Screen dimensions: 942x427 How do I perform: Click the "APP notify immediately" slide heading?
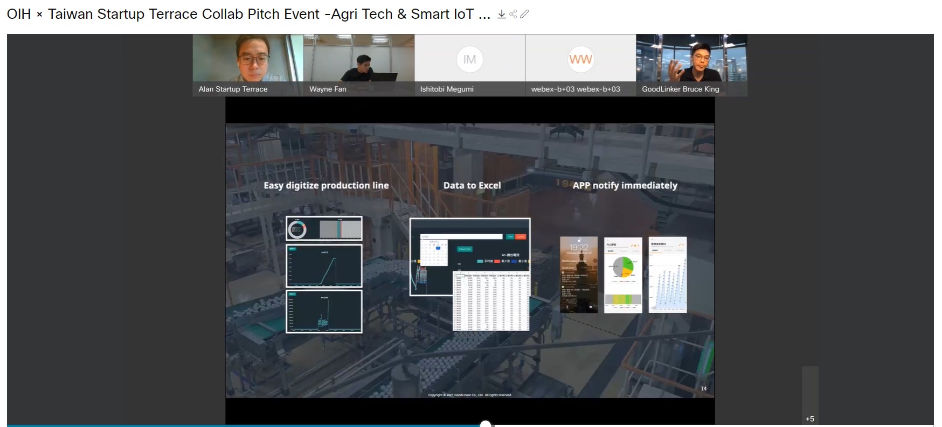pos(625,185)
